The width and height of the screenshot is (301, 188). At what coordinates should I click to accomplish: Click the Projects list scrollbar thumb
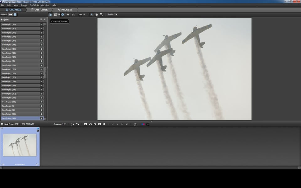(45, 73)
